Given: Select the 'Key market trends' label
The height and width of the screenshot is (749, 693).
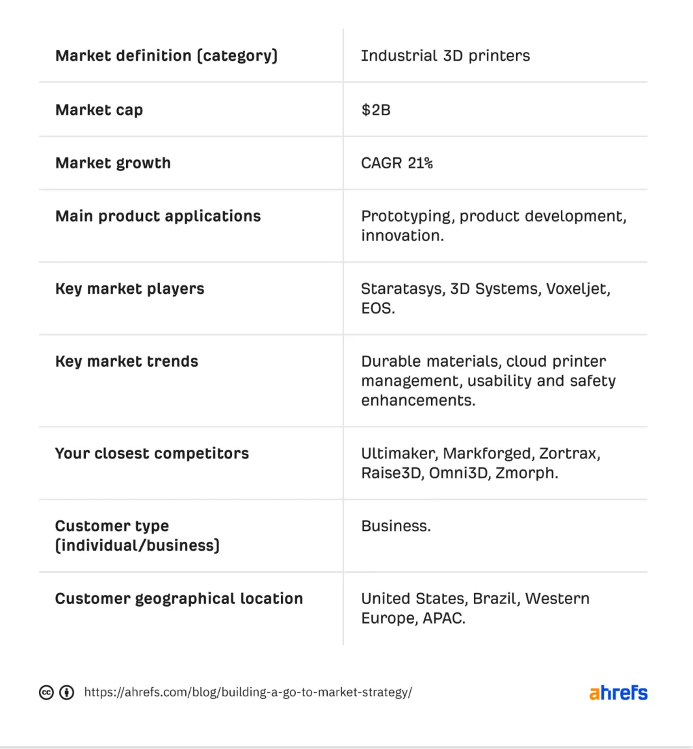Looking at the screenshot, I should point(127,361).
